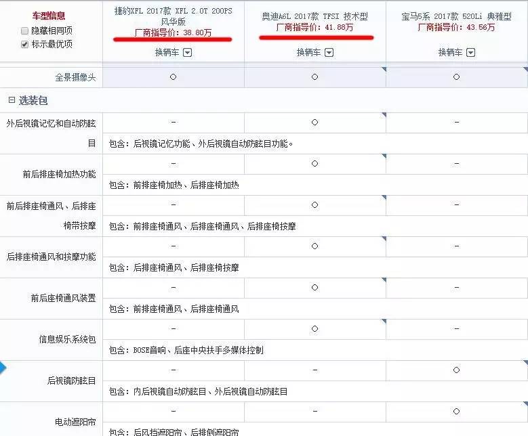Click the 外后视镜记忆和自动防眩目 row label

coord(52,133)
